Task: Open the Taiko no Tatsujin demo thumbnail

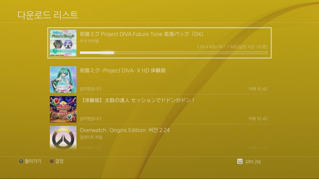Action: coord(63,109)
